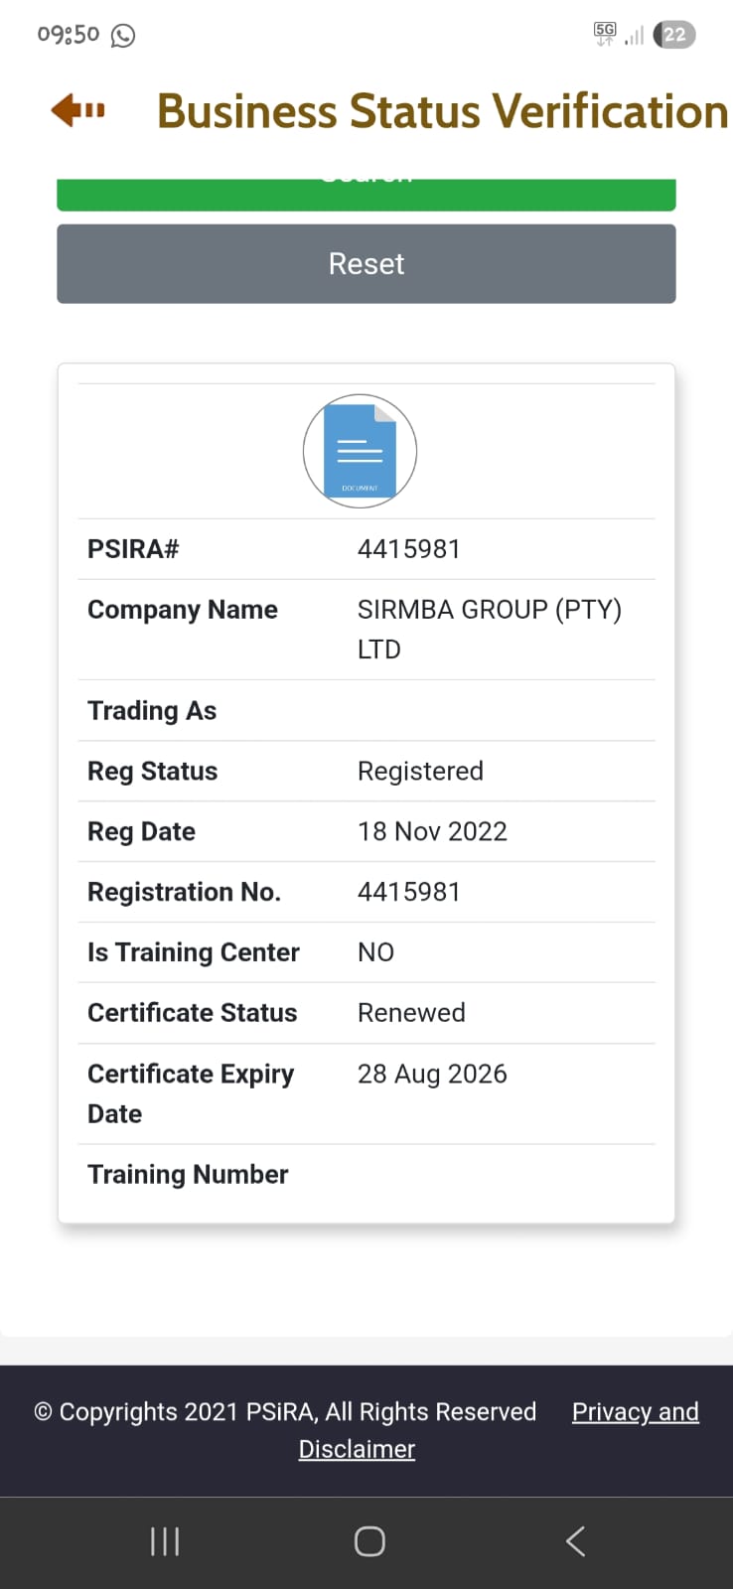Select company name SIRMBA GROUP (PTY) LTD
This screenshot has height=1589, width=733.
point(490,629)
